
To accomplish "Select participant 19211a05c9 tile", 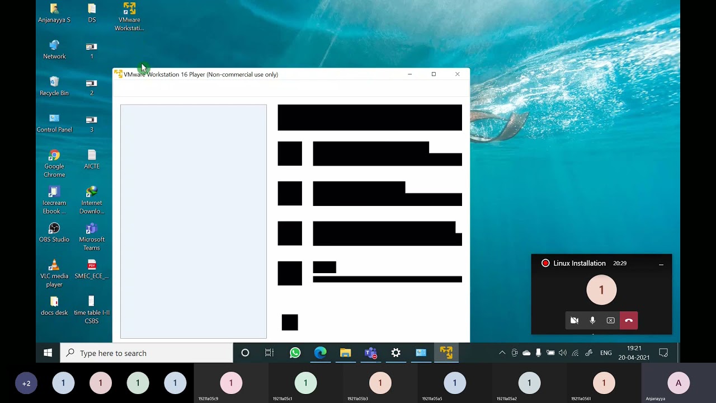I will tap(230, 383).
